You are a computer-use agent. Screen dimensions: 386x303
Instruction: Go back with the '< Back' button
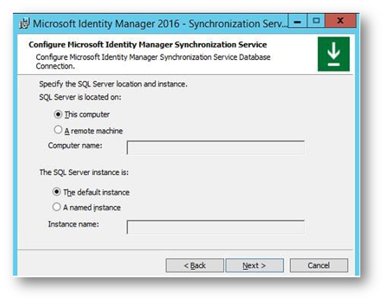(x=195, y=266)
